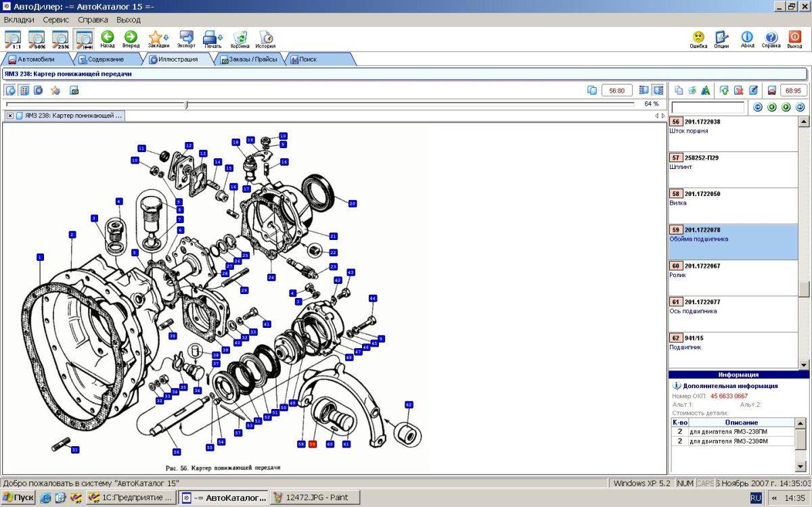Click green up-arrow icon in parts toolbar
The height and width of the screenshot is (507, 812).
[725, 90]
